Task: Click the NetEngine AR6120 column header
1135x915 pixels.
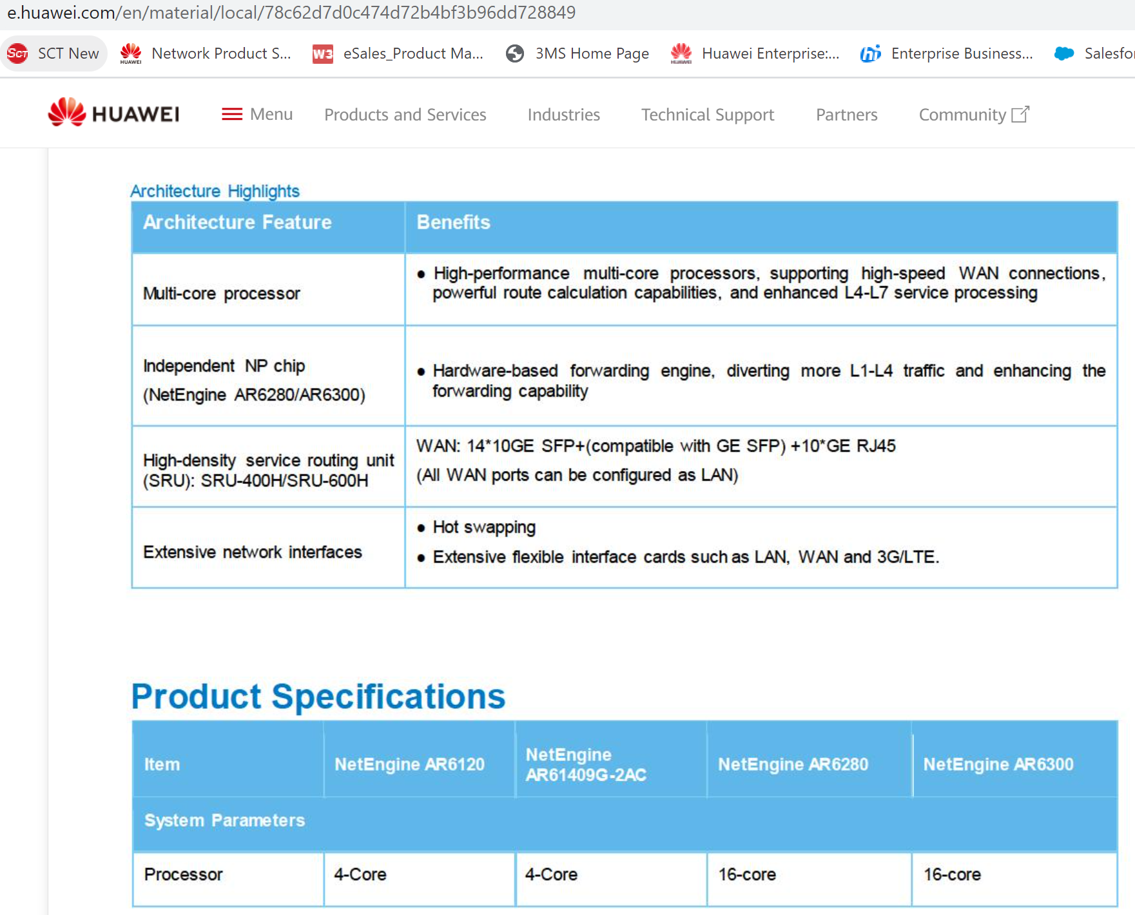Action: pos(420,759)
